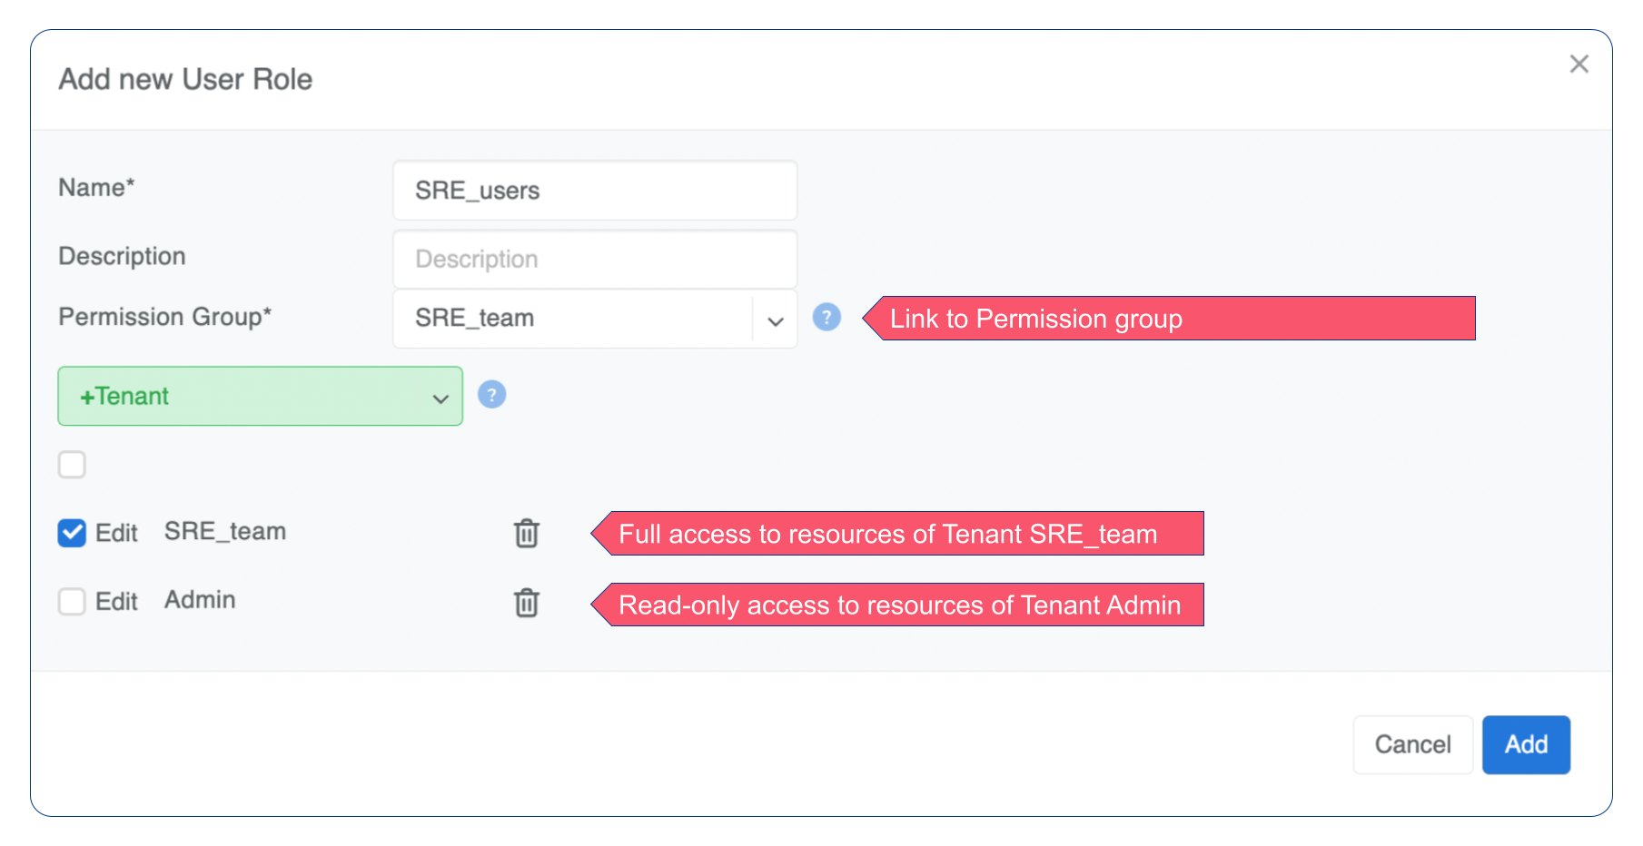
Task: Expand tenant options from the green selector
Action: point(260,396)
